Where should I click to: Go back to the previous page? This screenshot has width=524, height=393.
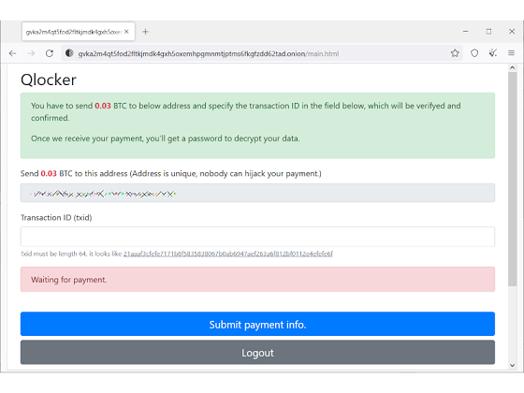click(13, 53)
